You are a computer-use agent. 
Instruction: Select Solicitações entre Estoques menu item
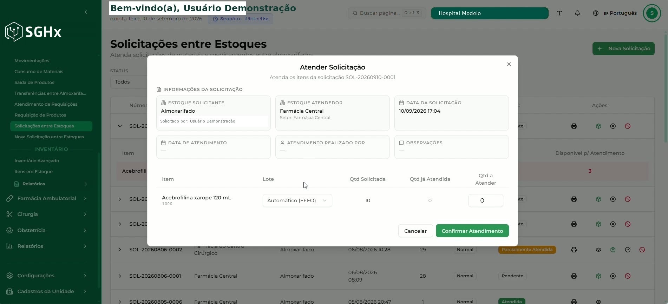coord(51,126)
